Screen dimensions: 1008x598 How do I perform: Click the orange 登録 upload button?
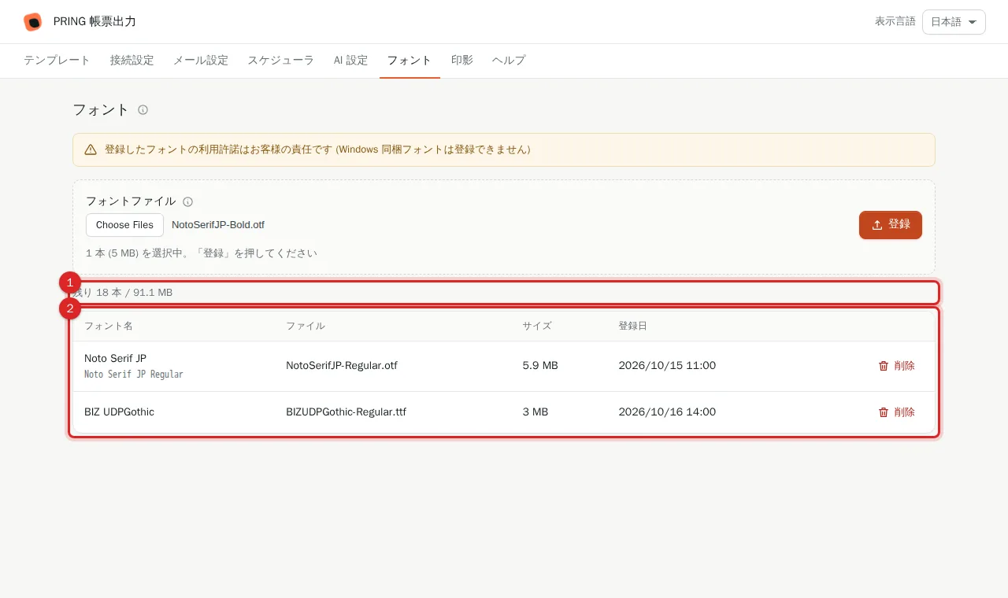(x=891, y=224)
